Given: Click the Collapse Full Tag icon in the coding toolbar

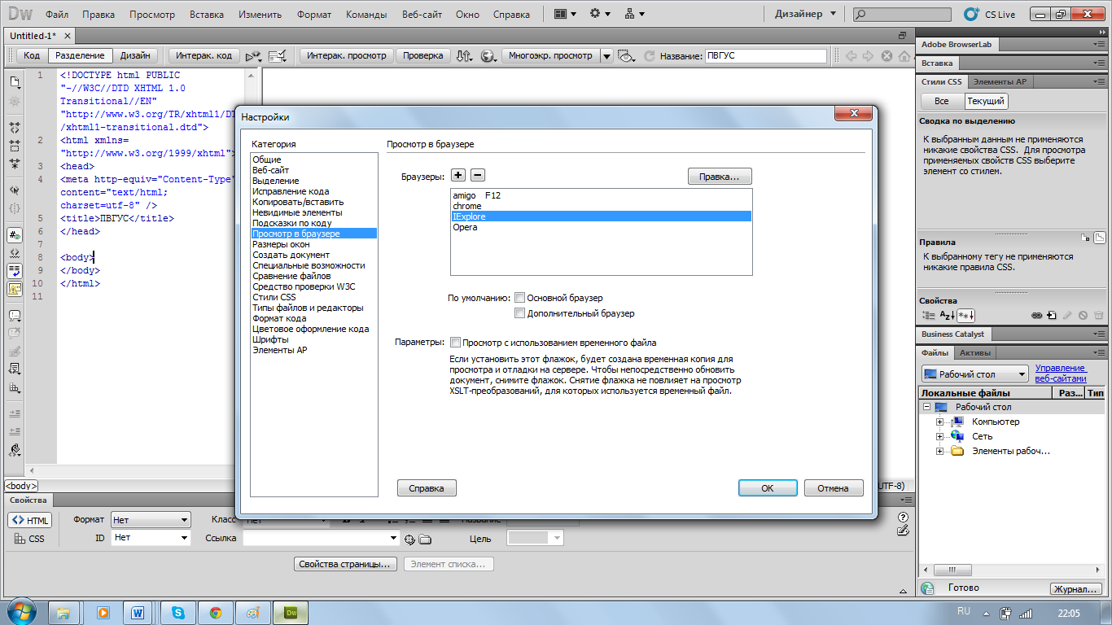Looking at the screenshot, I should click(15, 128).
